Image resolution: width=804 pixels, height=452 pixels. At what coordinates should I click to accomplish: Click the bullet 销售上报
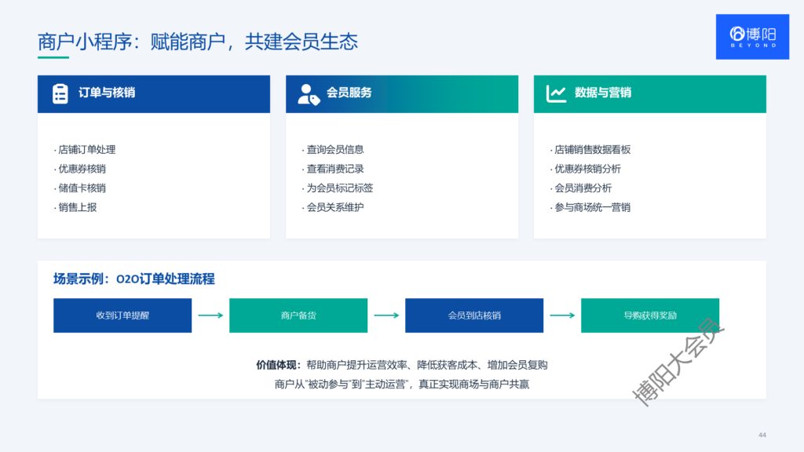coord(75,207)
